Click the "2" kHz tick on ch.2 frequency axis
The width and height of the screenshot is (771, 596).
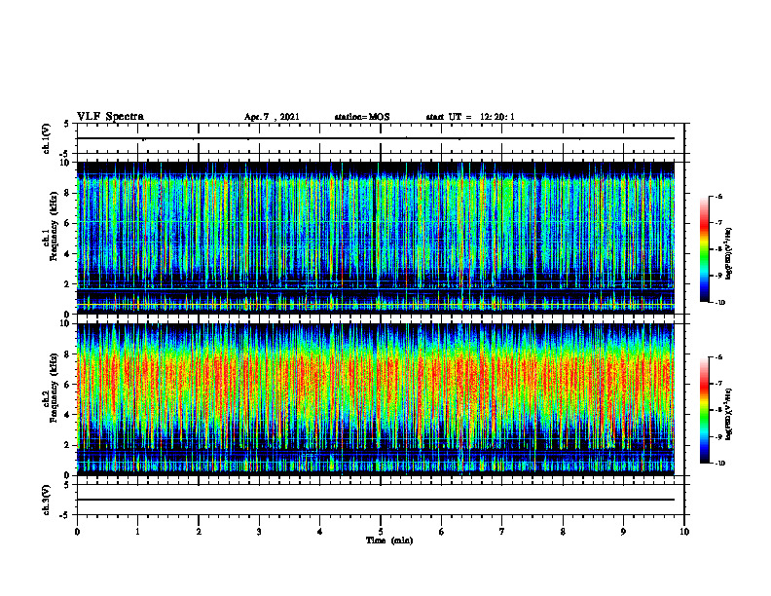68,445
